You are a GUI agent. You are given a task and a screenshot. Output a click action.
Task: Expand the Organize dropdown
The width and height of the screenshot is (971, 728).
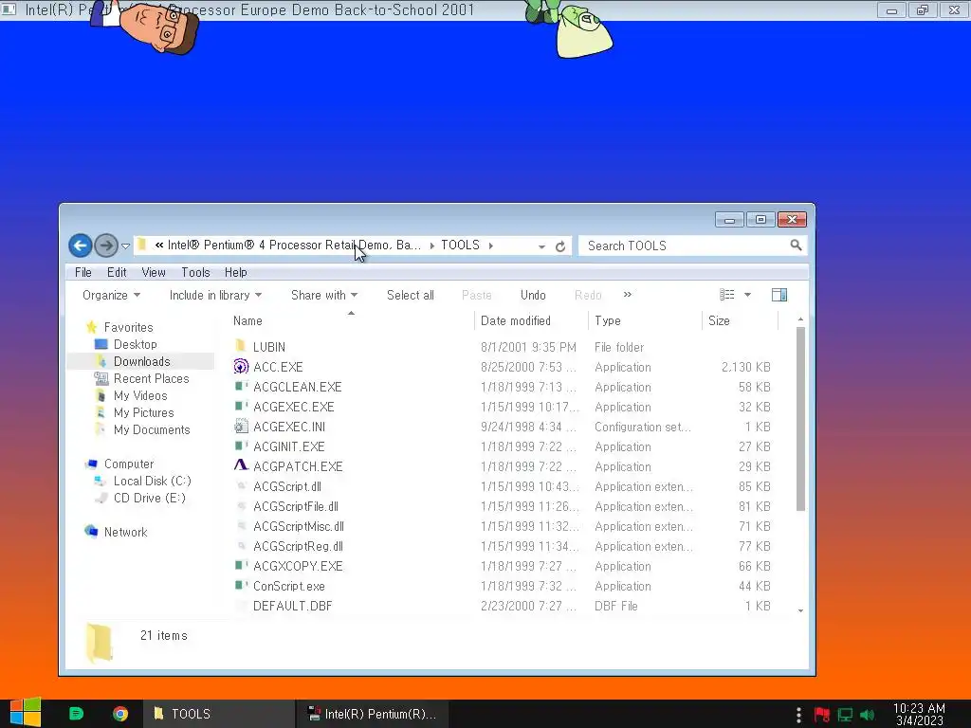pos(112,296)
